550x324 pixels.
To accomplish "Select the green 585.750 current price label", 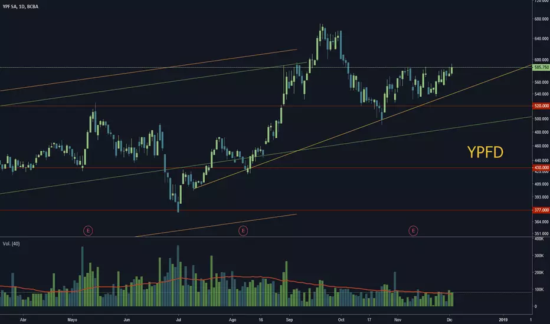I will point(541,67).
